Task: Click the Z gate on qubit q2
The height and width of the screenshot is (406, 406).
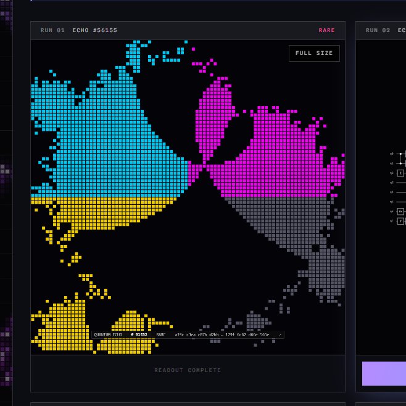Action: (x=400, y=173)
